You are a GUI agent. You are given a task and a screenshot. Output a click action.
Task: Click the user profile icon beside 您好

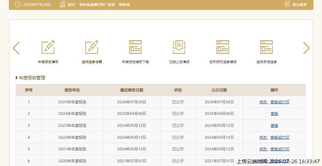62,4
